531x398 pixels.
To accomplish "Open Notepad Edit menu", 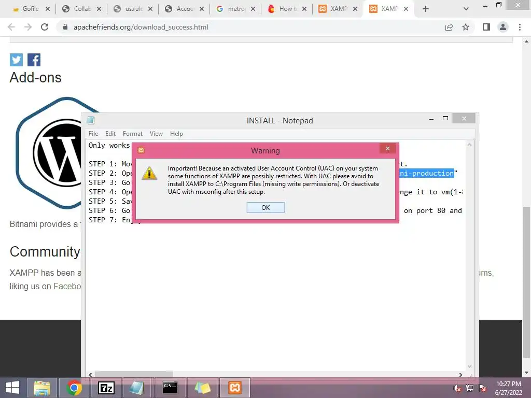I will click(x=110, y=134).
